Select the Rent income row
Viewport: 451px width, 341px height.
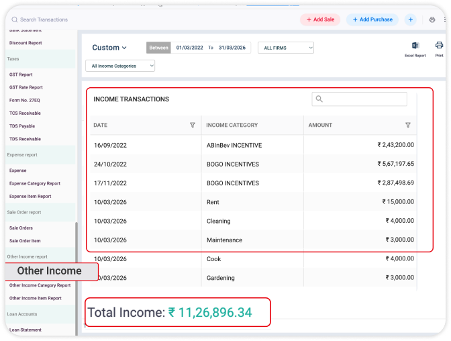254,202
